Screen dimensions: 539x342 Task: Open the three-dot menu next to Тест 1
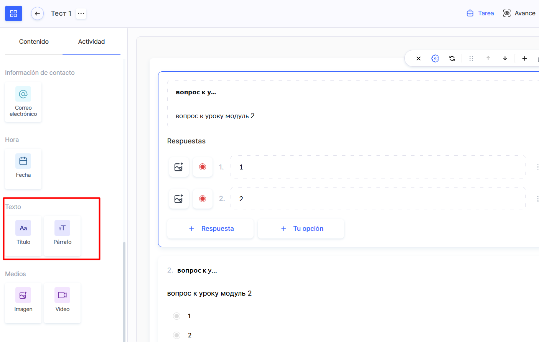81,13
